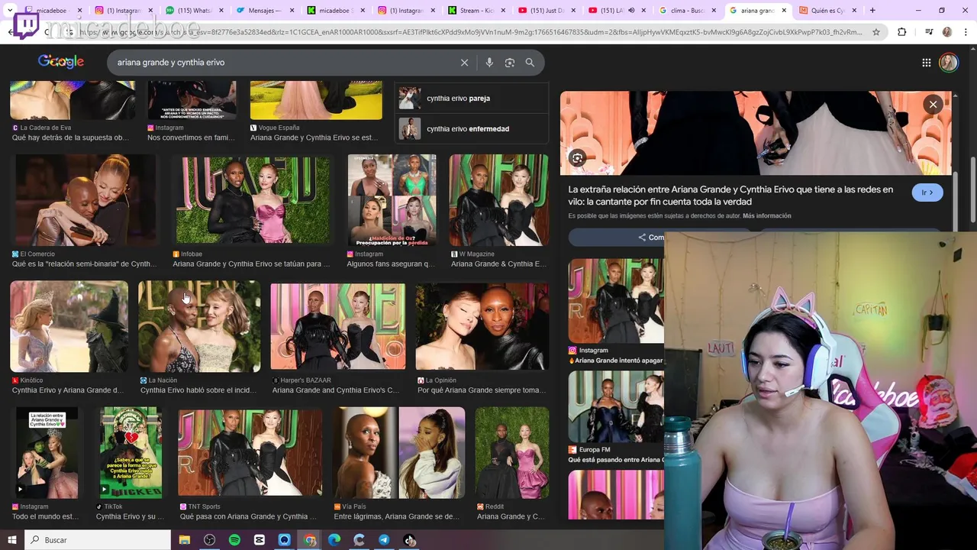
Task: Open the Reddit image result
Action: coord(512,452)
